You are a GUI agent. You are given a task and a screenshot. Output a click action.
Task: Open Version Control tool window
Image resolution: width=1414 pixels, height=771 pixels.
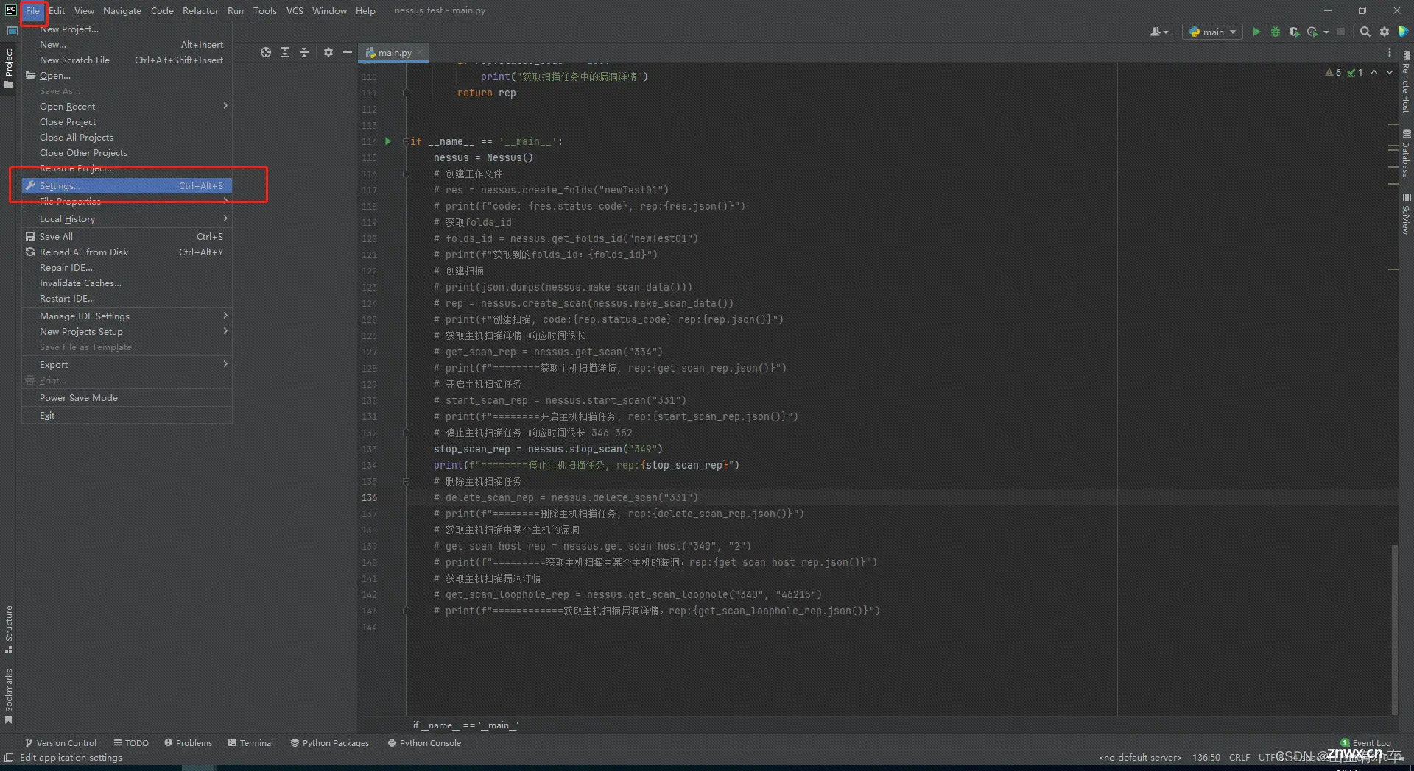pos(60,743)
